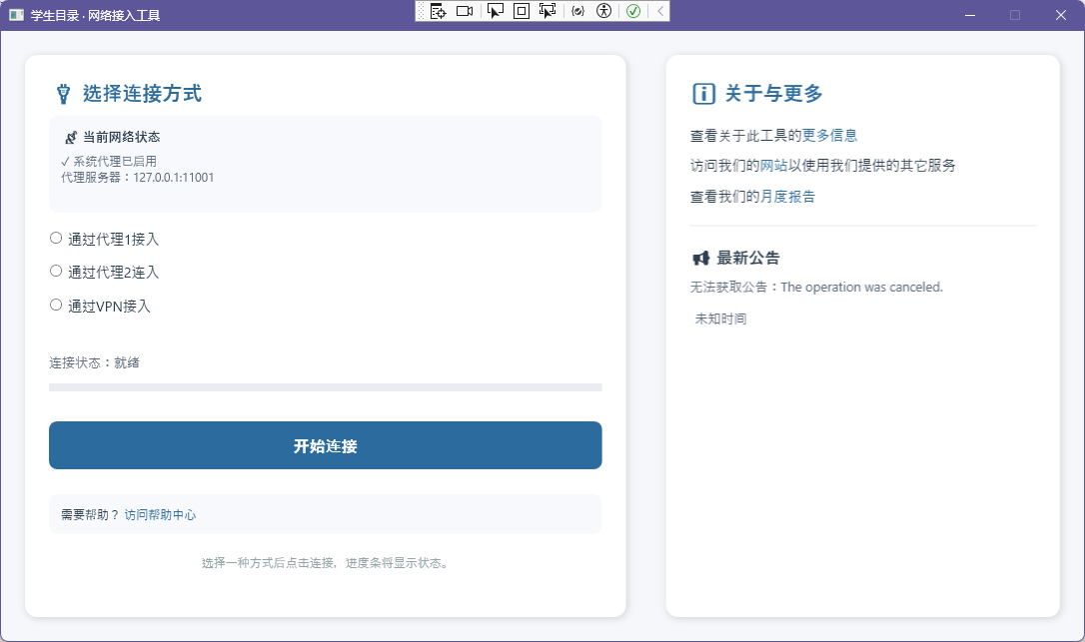Click the window selection rectangle icon
The height and width of the screenshot is (642, 1085).
[x=523, y=10]
